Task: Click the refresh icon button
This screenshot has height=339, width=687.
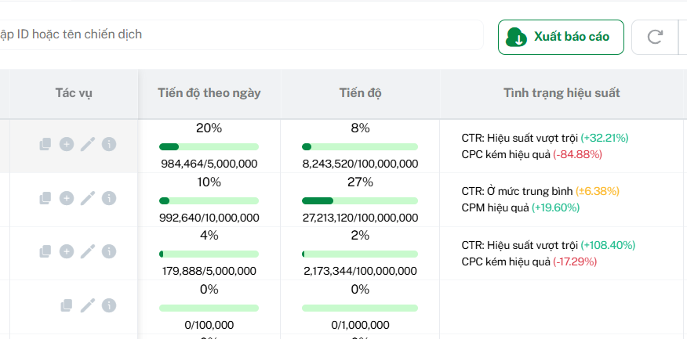Action: (655, 37)
